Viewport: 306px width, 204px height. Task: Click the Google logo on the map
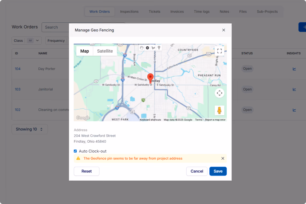(83, 118)
